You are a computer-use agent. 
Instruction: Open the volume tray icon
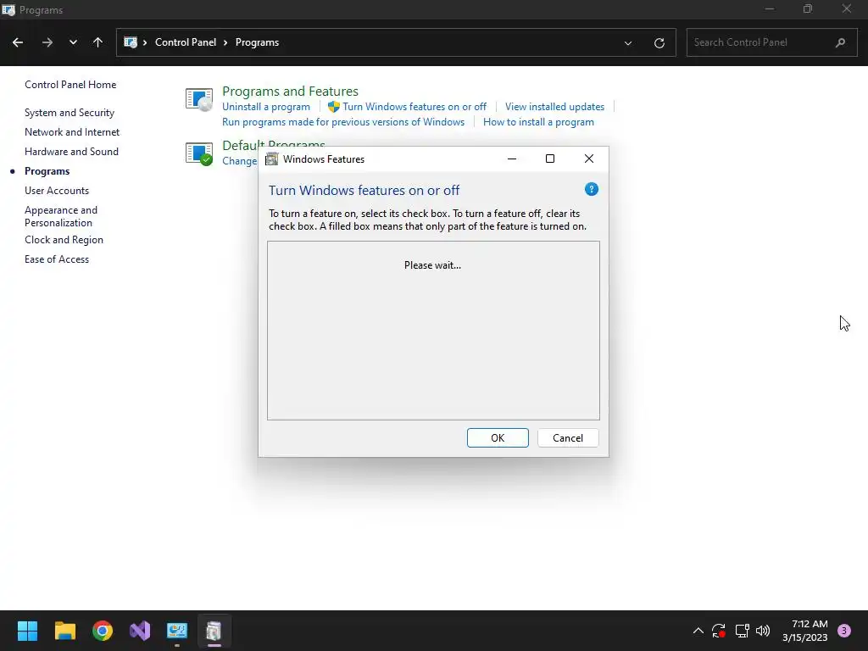point(763,631)
